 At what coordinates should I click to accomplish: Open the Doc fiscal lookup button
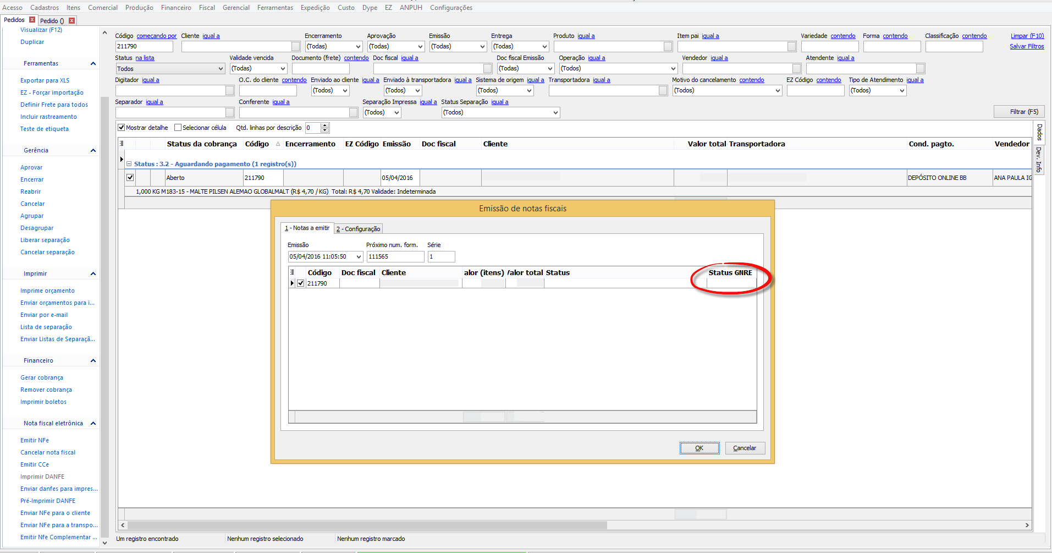pyautogui.click(x=487, y=69)
